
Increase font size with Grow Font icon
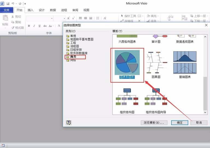68,18
